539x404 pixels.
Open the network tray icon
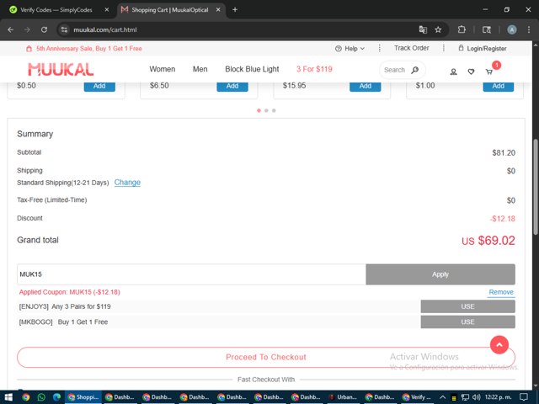coord(465,397)
